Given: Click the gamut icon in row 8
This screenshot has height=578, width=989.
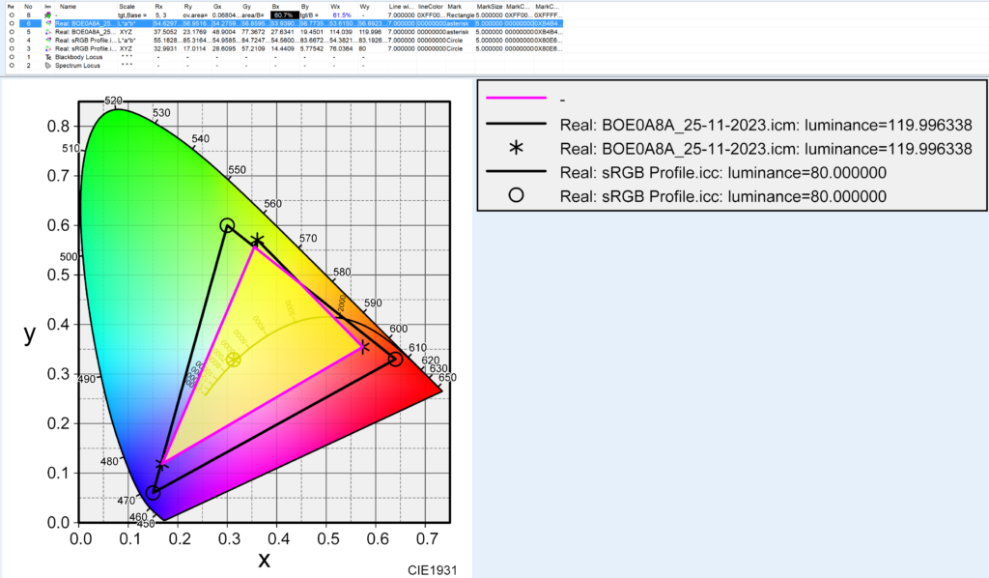Looking at the screenshot, I should tap(48, 15).
